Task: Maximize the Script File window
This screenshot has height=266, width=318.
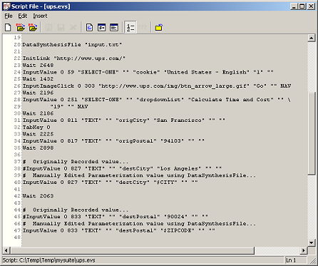Action: click(302, 6)
